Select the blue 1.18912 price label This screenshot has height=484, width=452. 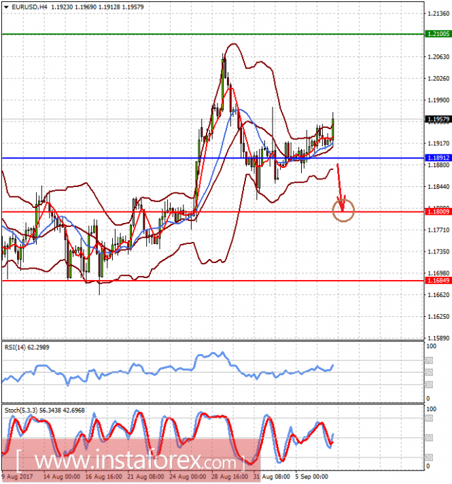click(438, 158)
